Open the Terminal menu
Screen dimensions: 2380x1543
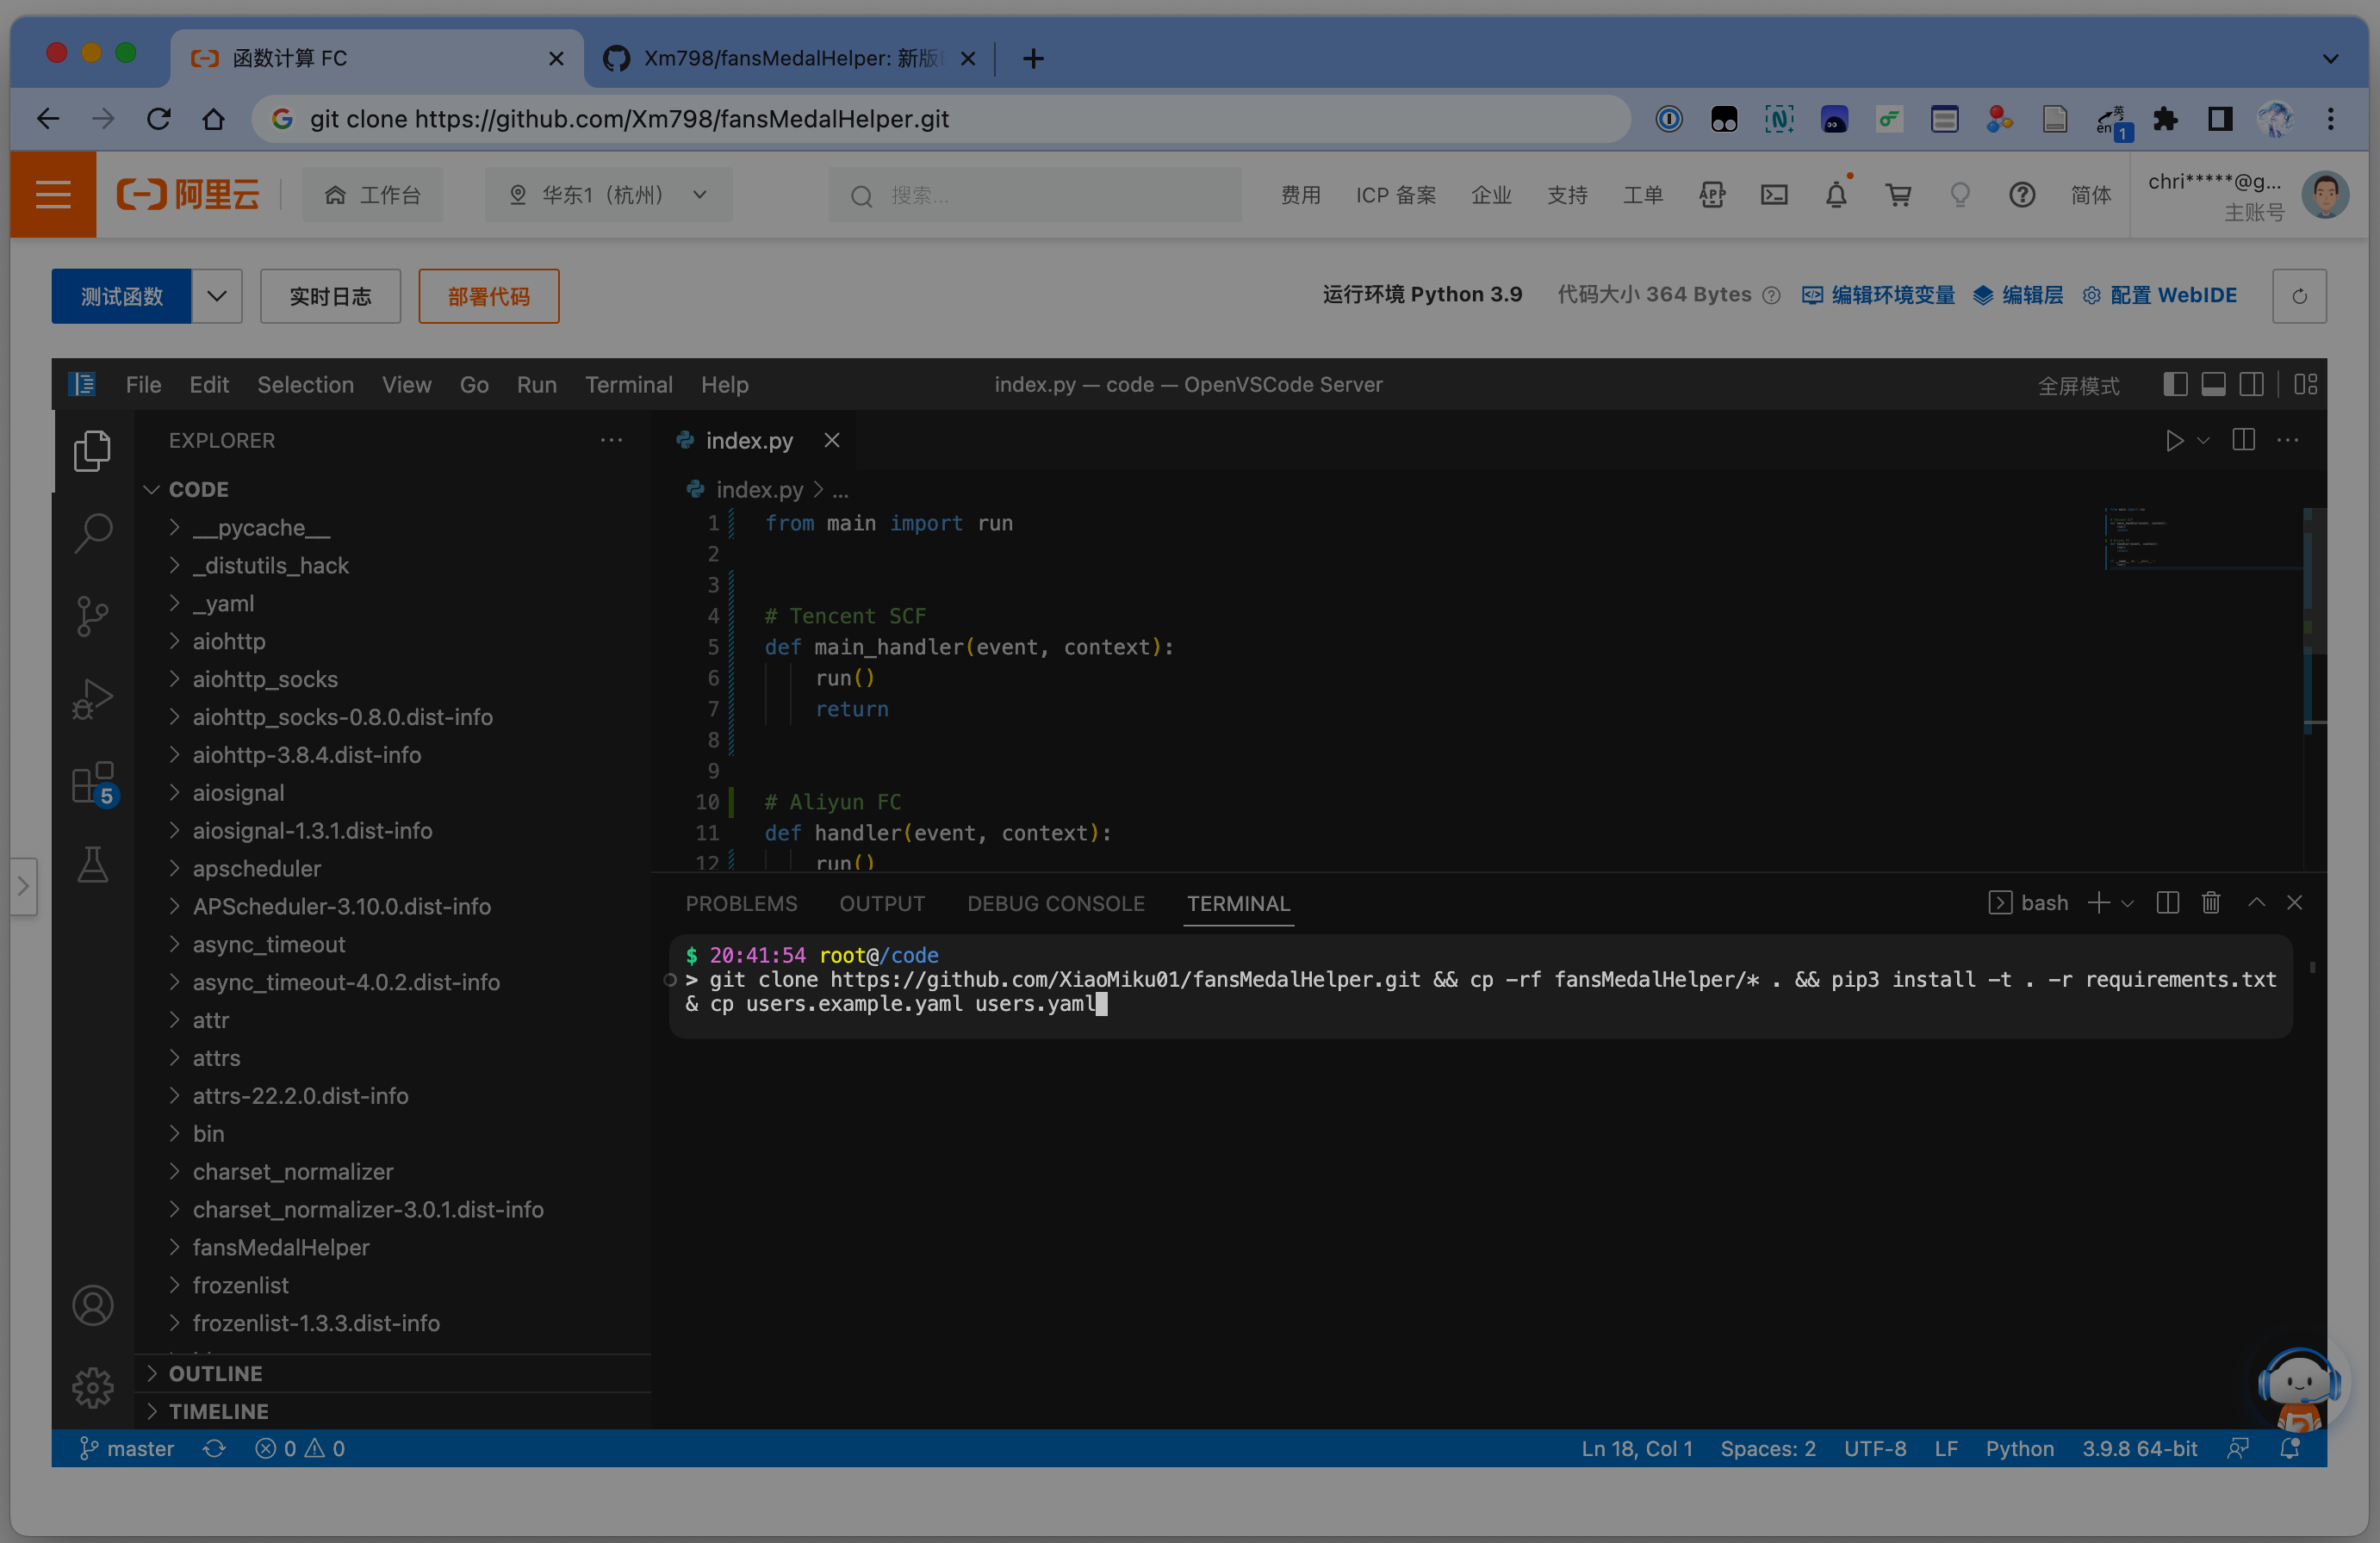click(628, 385)
